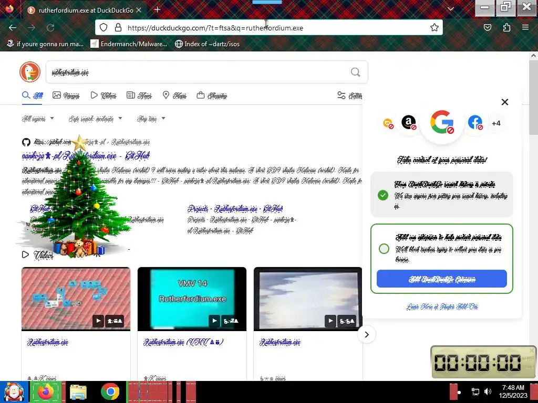Expand the Safe search moderate dropdown
The height and width of the screenshot is (403, 538).
coord(96,119)
